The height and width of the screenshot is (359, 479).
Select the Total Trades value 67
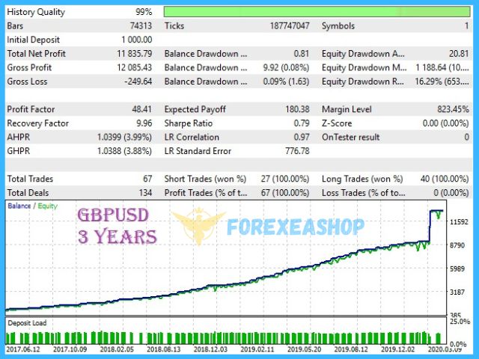147,179
